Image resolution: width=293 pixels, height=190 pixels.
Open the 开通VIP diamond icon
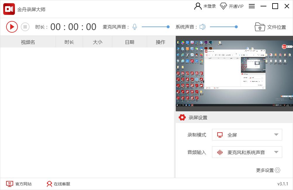tap(223, 6)
